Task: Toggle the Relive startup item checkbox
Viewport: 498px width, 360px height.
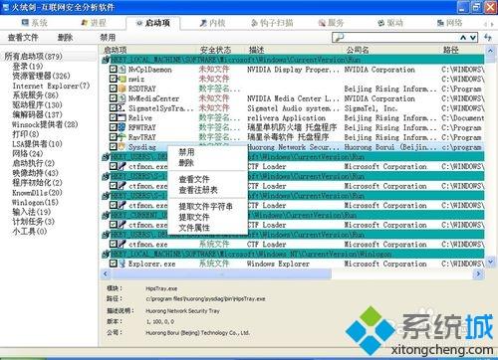Action: (114, 117)
